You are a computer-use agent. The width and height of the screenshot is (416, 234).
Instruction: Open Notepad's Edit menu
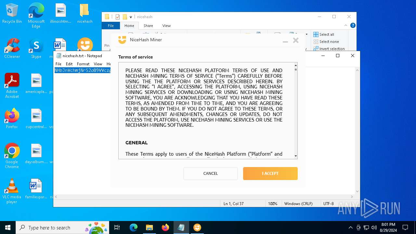(69, 64)
